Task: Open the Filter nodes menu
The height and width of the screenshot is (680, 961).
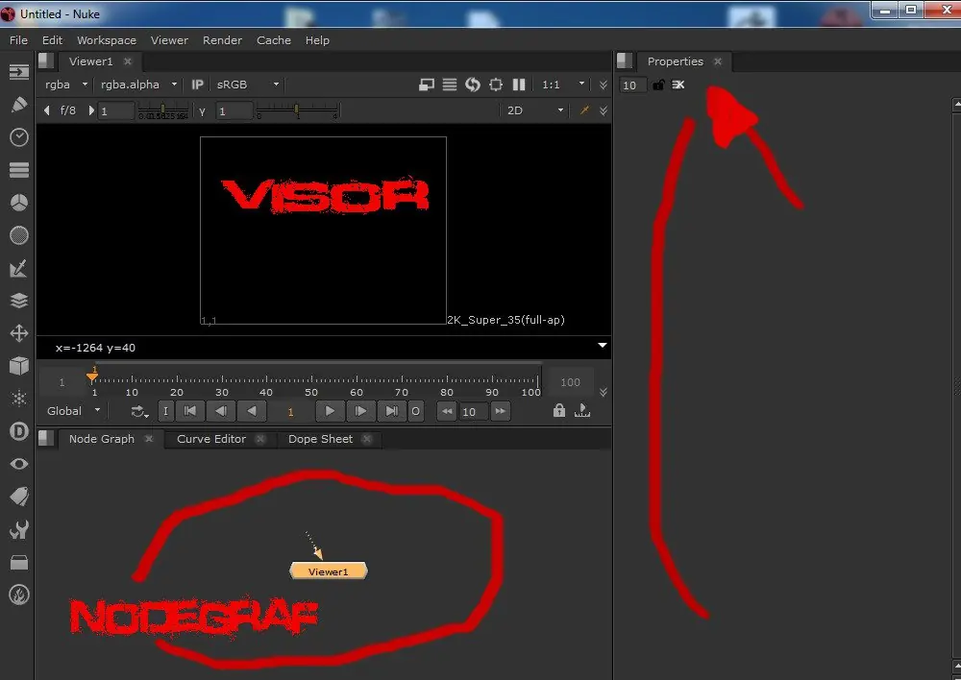Action: [19, 235]
